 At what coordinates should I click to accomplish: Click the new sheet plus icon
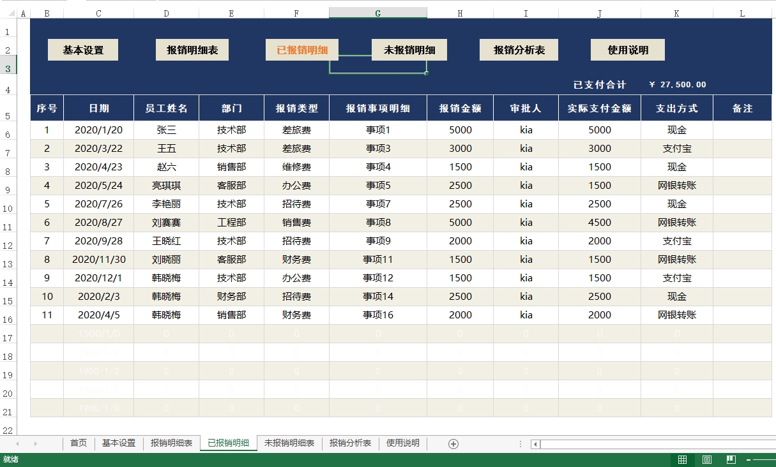(453, 443)
